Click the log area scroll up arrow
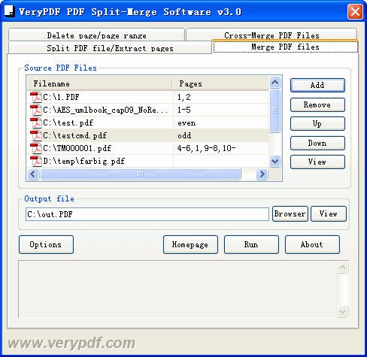 pyautogui.click(x=342, y=267)
